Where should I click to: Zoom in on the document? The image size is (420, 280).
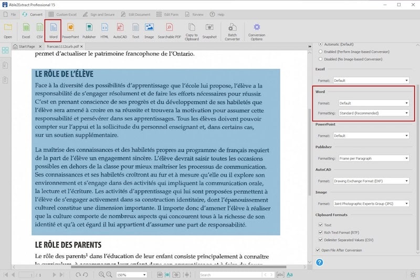point(101,275)
